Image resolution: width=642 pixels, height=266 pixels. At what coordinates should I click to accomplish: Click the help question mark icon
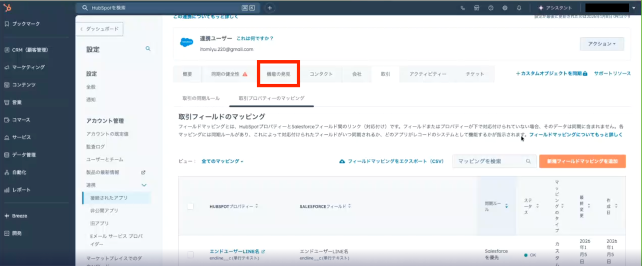click(x=491, y=8)
